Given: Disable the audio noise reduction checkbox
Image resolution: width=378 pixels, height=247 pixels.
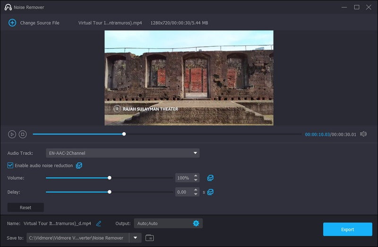Looking at the screenshot, I should 10,166.
